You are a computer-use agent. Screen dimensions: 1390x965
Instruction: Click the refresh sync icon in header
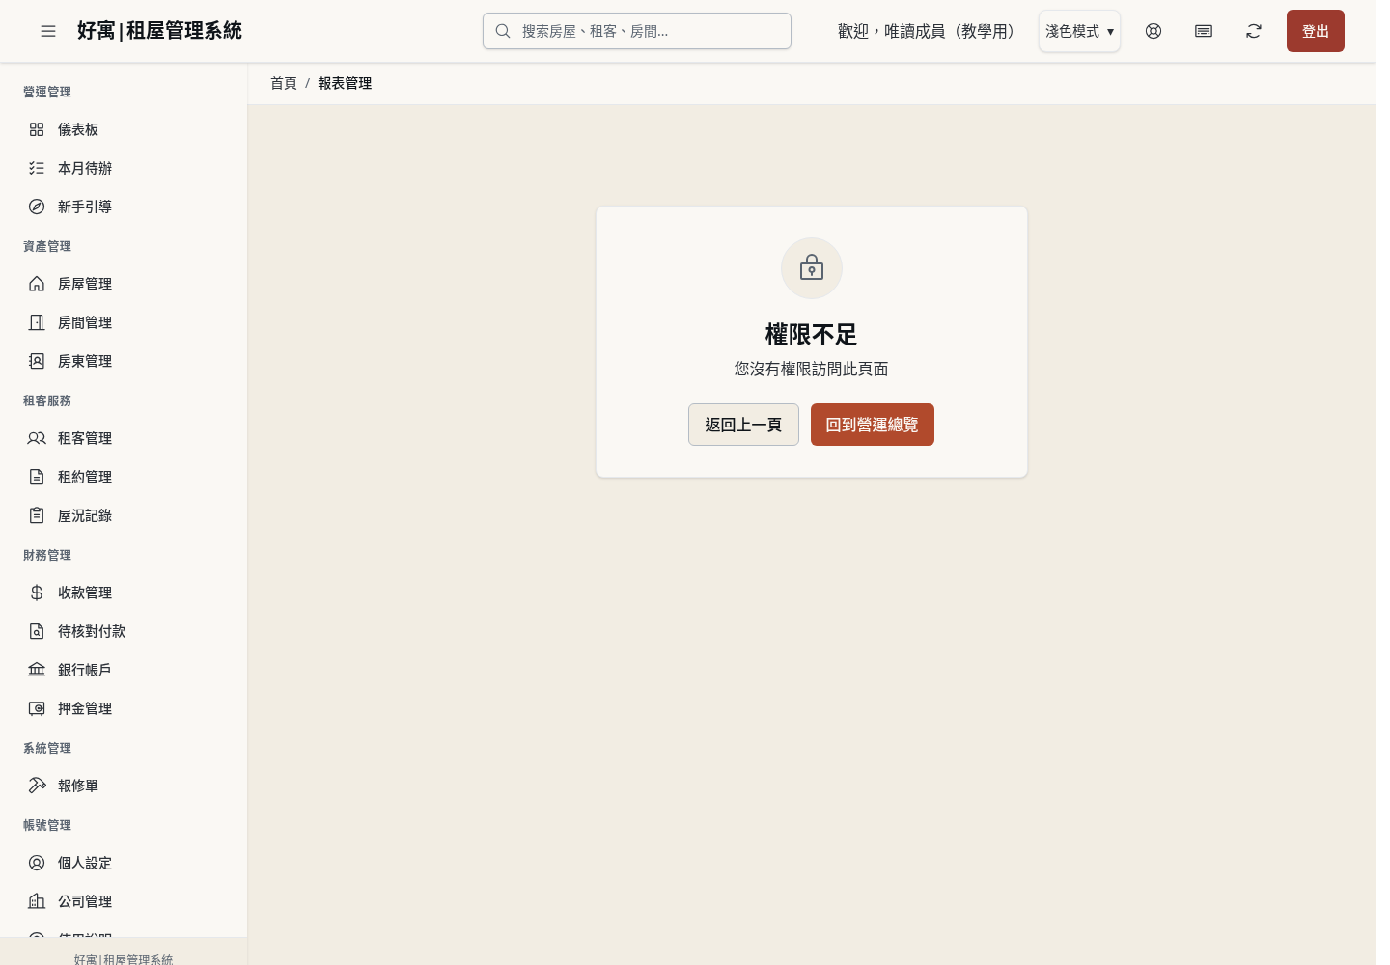1254,31
